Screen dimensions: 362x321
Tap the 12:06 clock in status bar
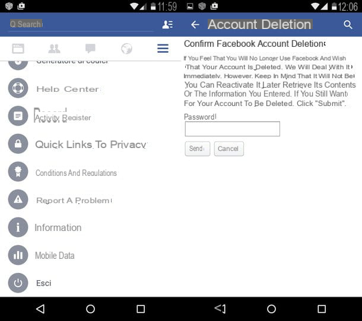click(348, 7)
